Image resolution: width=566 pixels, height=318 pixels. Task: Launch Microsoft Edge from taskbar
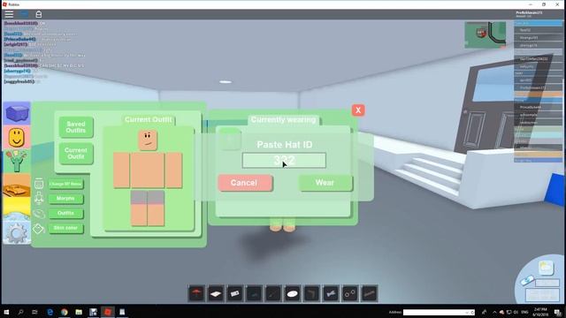click(50, 312)
